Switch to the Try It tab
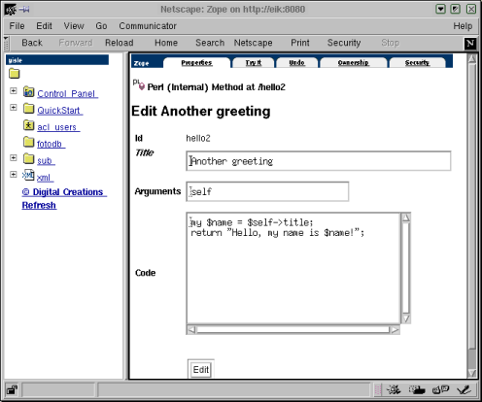The image size is (482, 402). click(254, 63)
